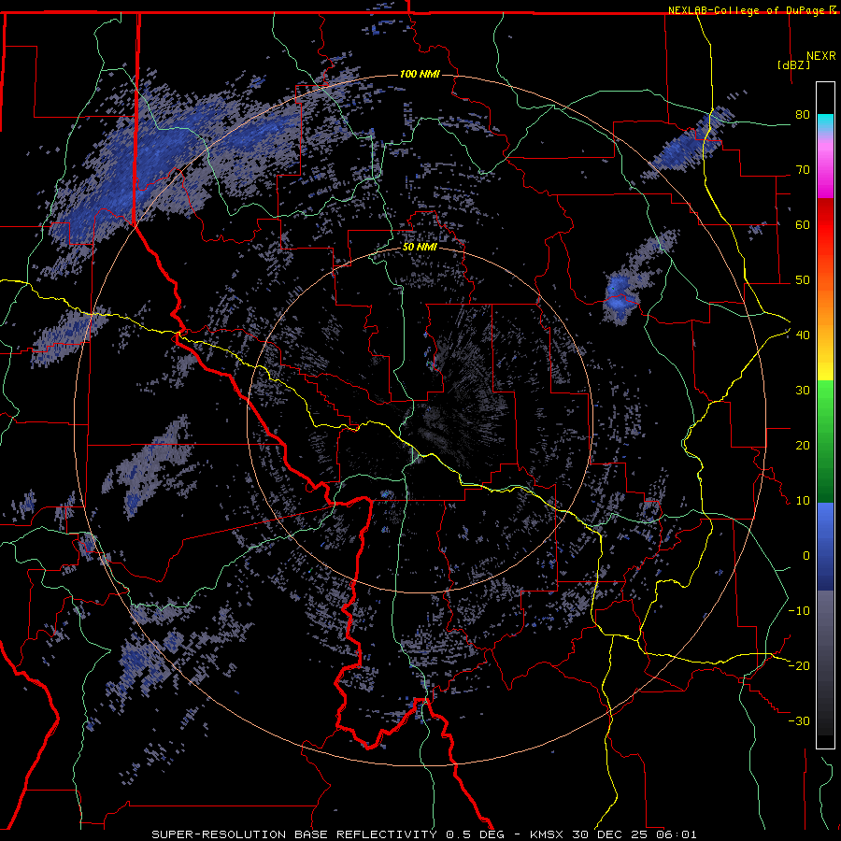841x841 pixels.
Task: Click the -10 value on dBZ scale
Action: 799,611
